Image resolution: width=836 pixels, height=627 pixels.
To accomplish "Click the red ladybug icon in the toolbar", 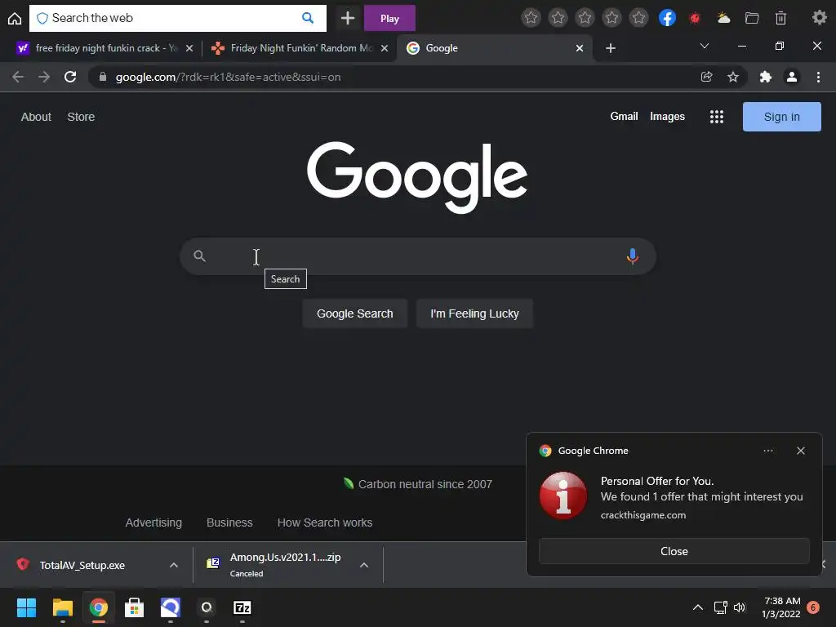I will point(695,19).
